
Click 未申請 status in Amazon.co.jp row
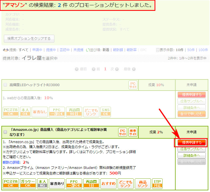(191, 132)
